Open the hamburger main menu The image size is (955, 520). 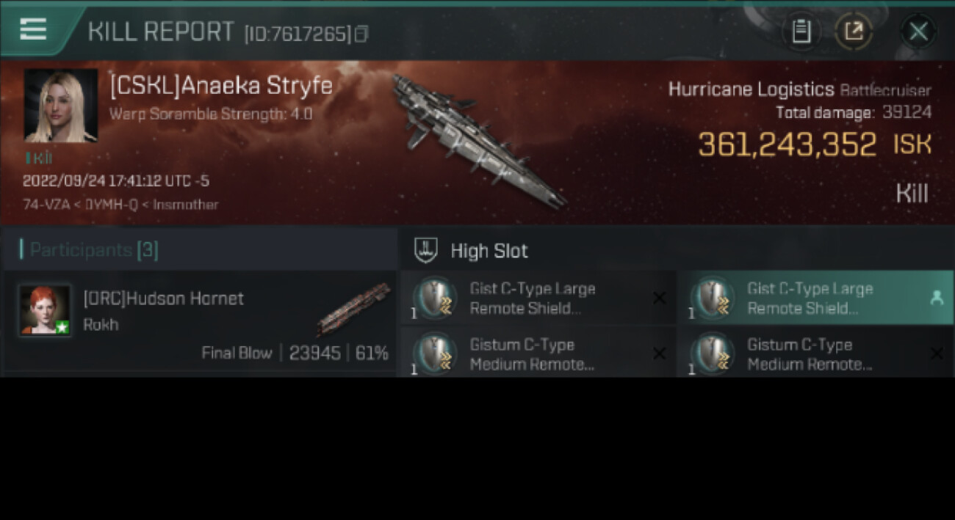click(x=33, y=30)
